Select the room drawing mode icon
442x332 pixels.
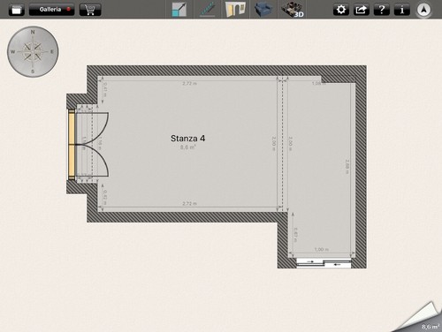179,10
